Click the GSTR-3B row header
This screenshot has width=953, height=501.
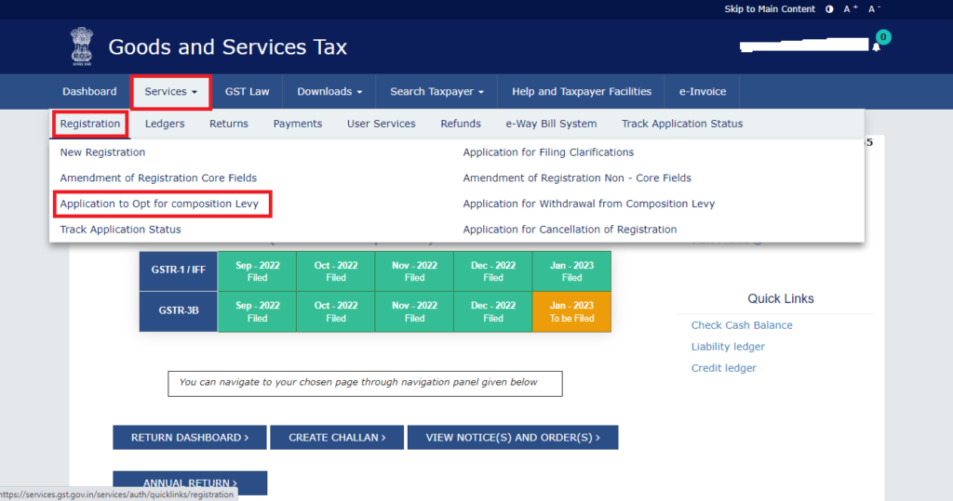point(178,311)
